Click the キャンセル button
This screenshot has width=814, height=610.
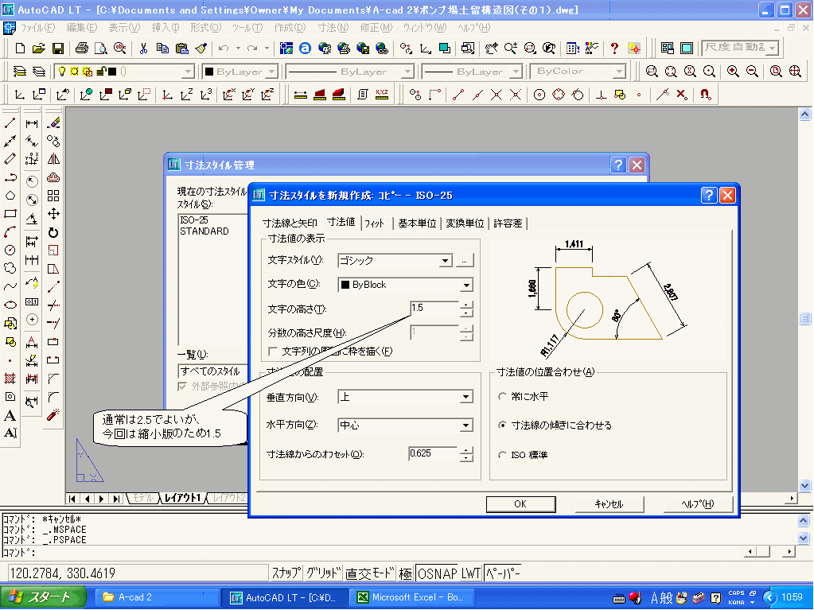tap(609, 504)
